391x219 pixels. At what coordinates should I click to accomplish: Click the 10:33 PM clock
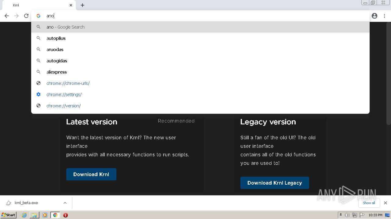[375, 215]
